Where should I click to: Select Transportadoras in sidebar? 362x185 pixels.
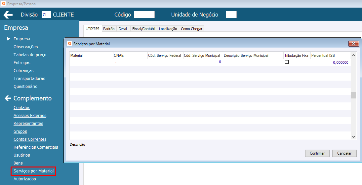pyautogui.click(x=29, y=78)
